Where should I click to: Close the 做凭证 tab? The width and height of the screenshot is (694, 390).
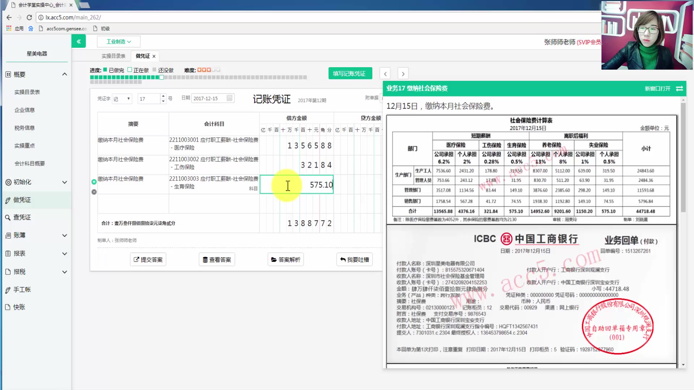pyautogui.click(x=154, y=56)
